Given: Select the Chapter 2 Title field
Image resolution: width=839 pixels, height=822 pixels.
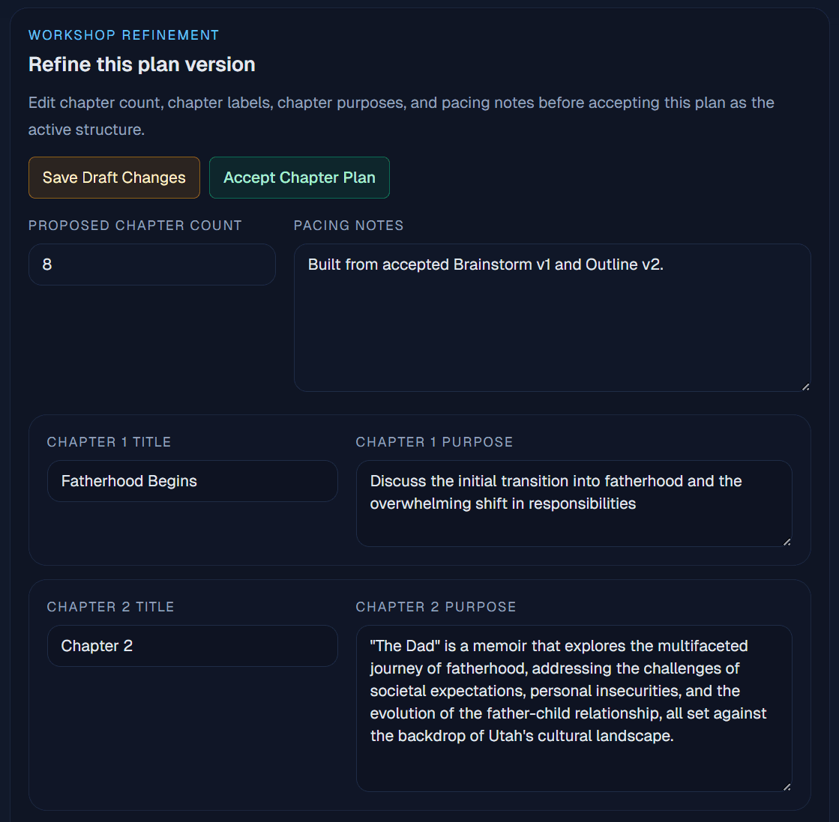Looking at the screenshot, I should 192,646.
